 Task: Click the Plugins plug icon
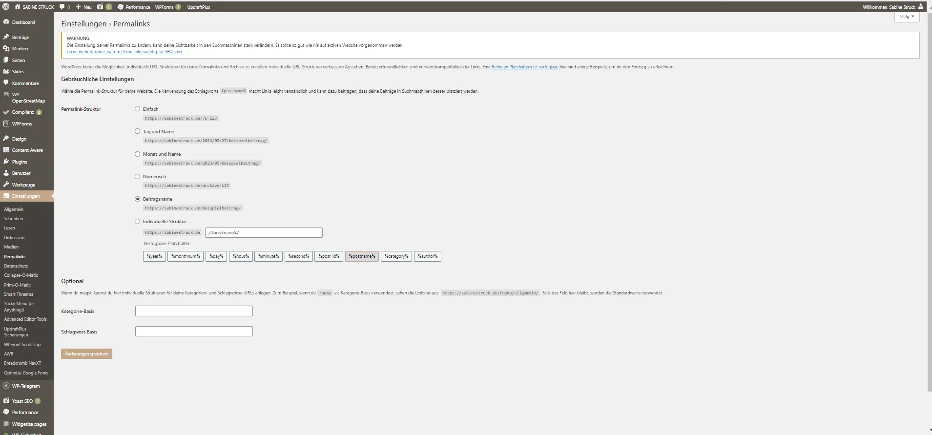pos(6,162)
